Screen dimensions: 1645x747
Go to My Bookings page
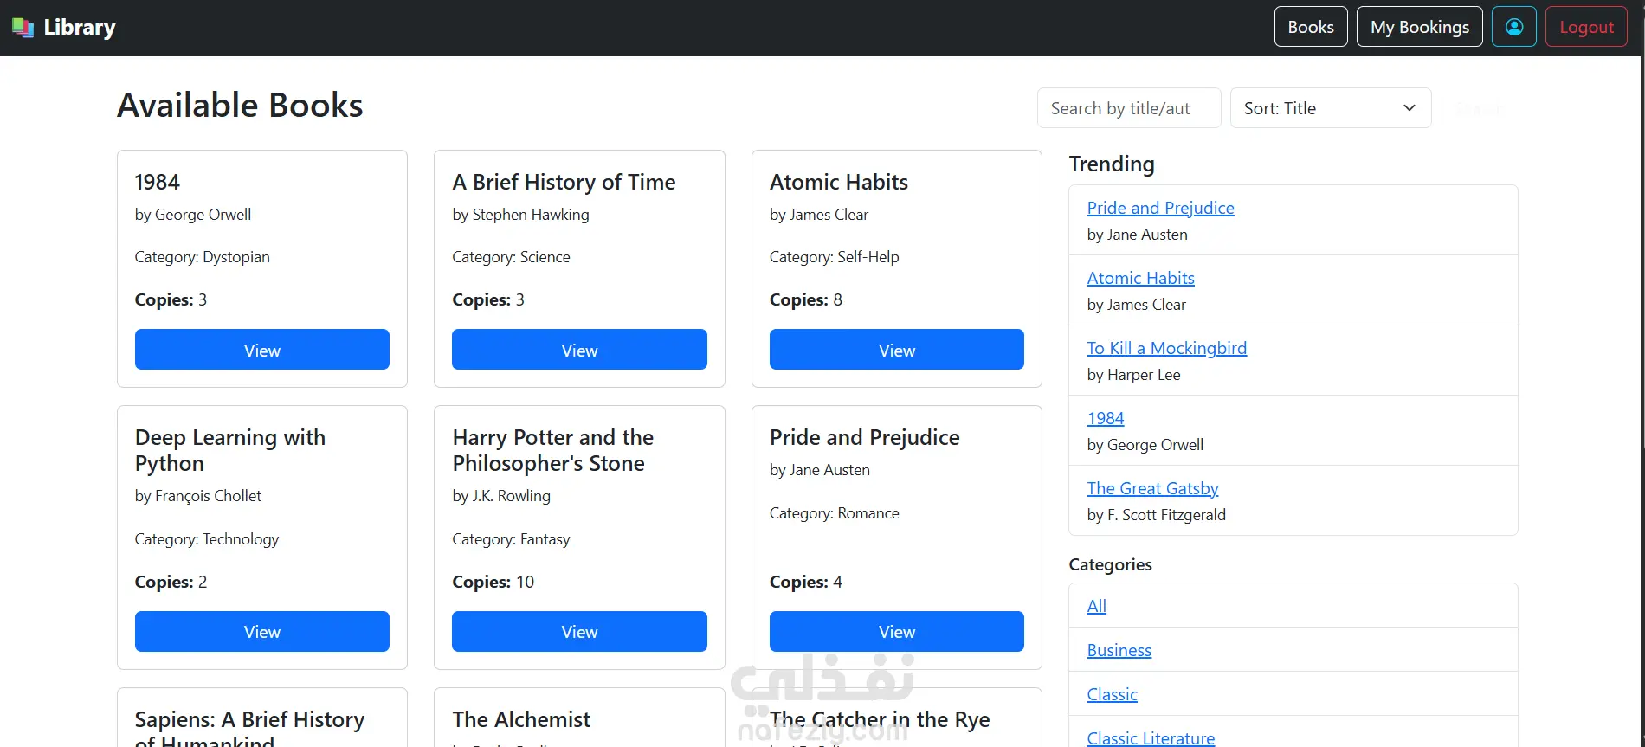1419,27
